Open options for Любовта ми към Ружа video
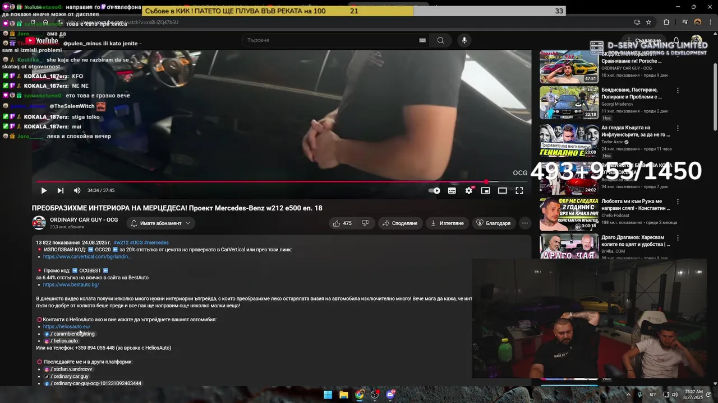Viewport: 718px width, 403px height. (678, 202)
